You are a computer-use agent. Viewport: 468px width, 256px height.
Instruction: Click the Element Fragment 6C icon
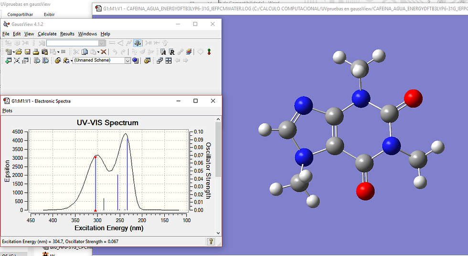(x=9, y=43)
